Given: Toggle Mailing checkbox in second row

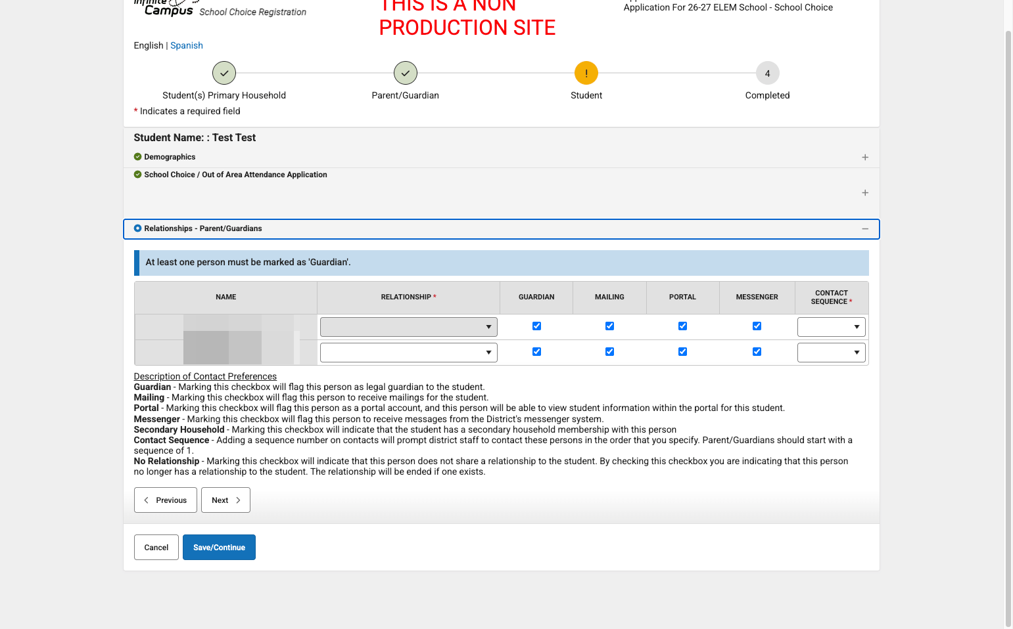Looking at the screenshot, I should (x=609, y=352).
